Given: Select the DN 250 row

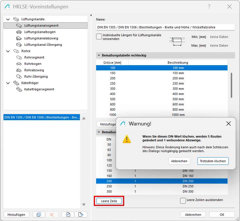Looking at the screenshot, I should point(162,186).
